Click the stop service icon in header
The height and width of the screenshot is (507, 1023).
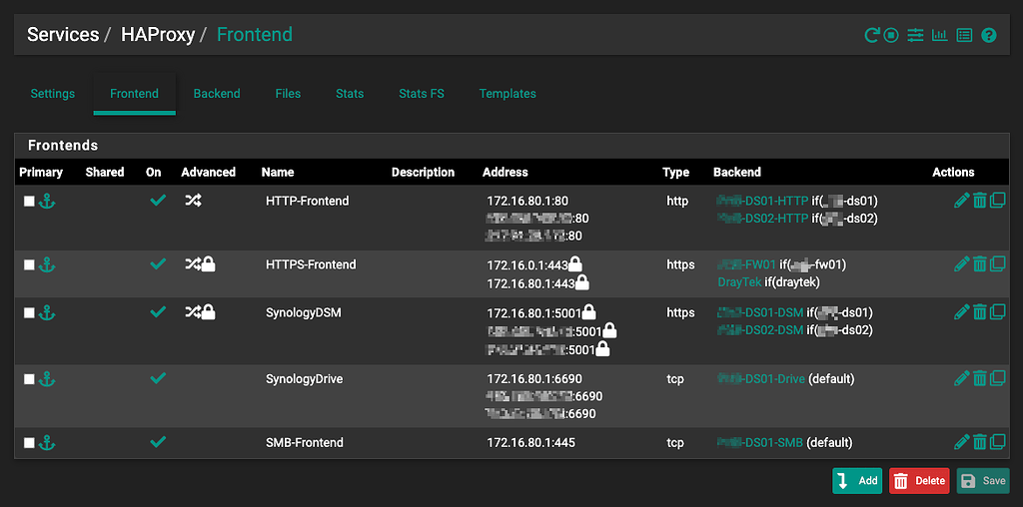pos(891,35)
